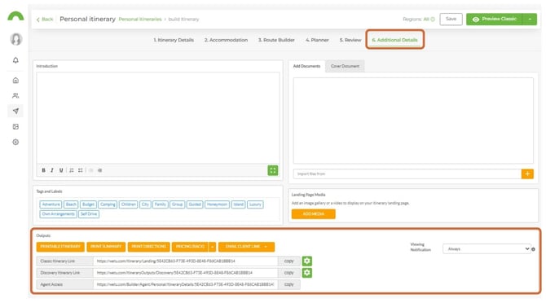Open Discovery Itinerary Link settings gear
The width and height of the screenshot is (546, 303).
pos(306,273)
